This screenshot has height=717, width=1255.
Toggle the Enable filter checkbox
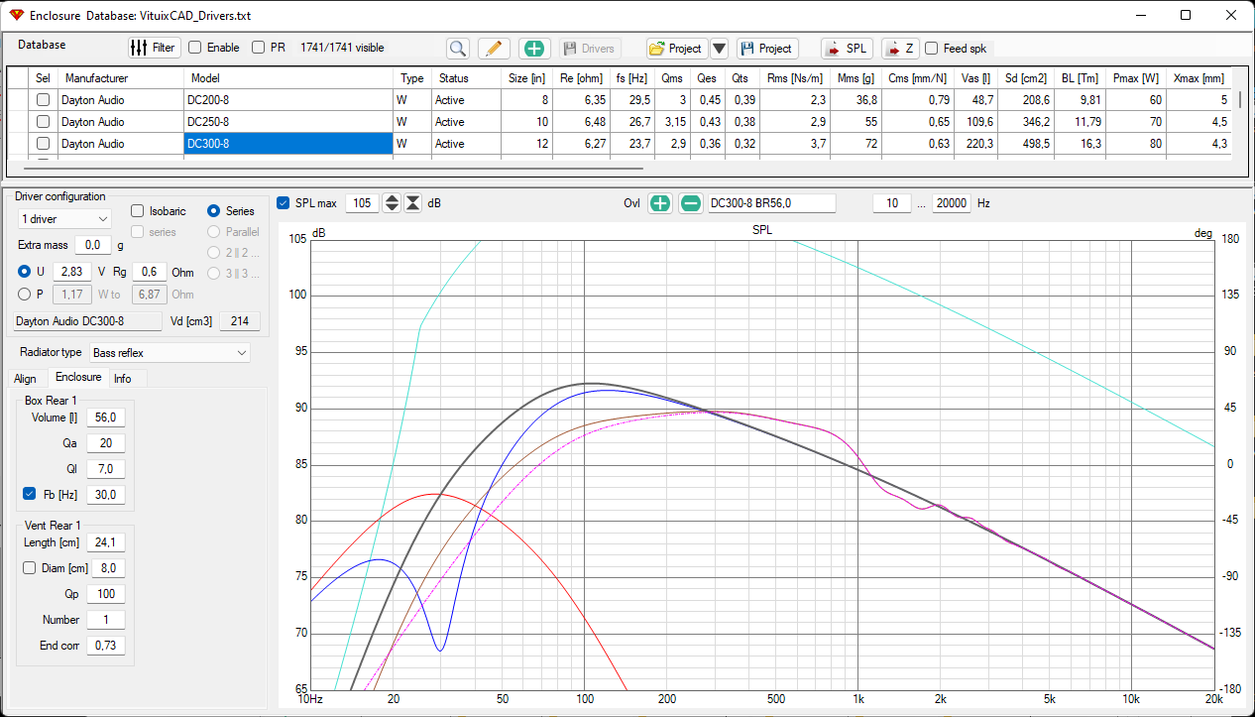(195, 48)
